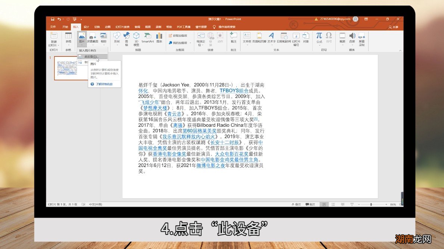Image resolution: width=444 pixels, height=249 pixels.
Task: Collapse the ribbon with the chevron at right
Action: pyautogui.click(x=401, y=51)
